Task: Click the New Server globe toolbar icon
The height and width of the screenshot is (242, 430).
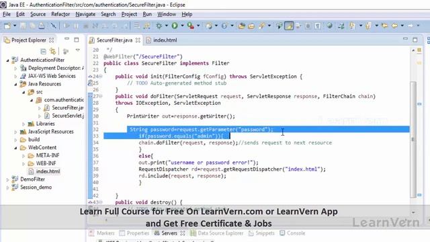Action: (209, 26)
